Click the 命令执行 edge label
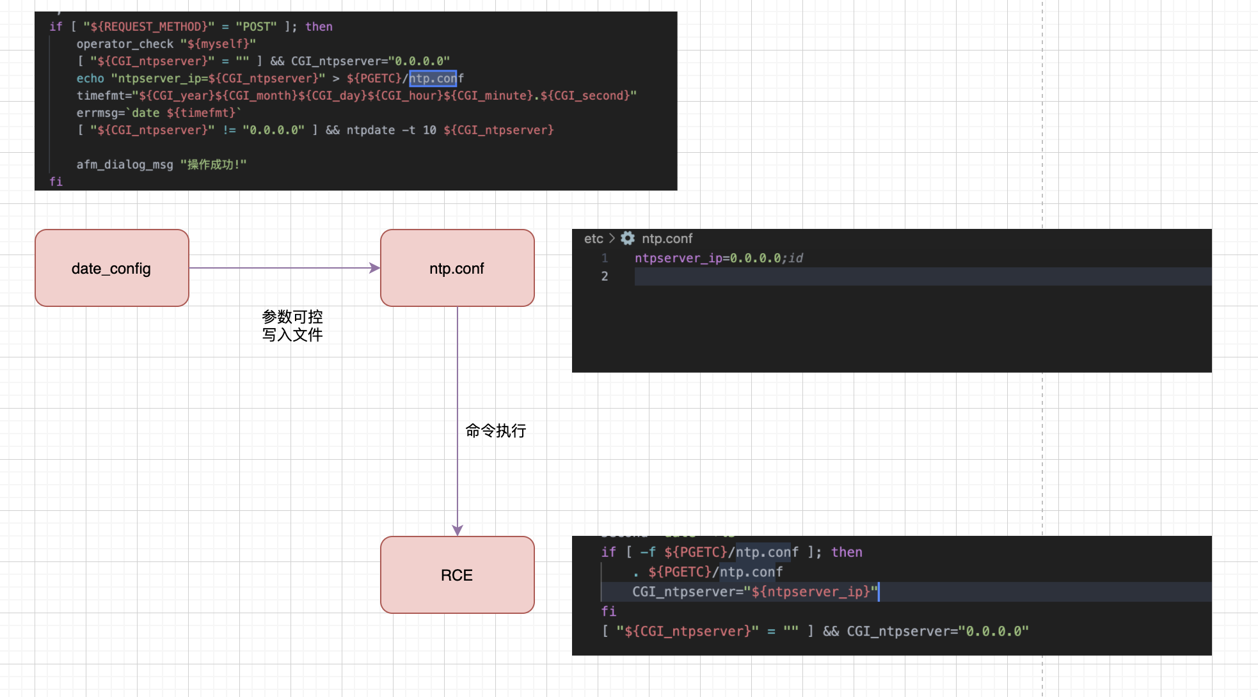1258x697 pixels. 496,430
